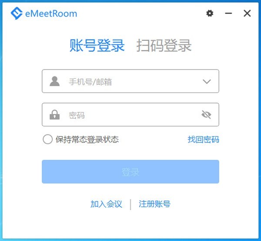Switch to the 账号登录 tab
The image size is (261, 241).
pyautogui.click(x=97, y=45)
